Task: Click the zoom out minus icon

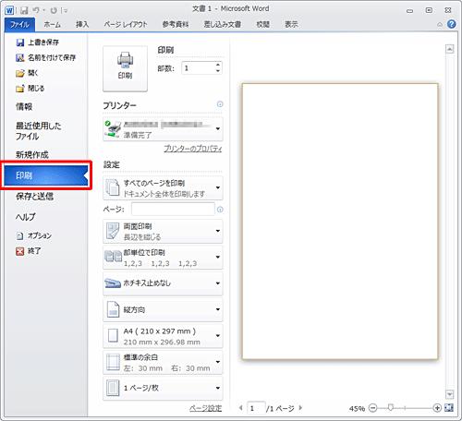Action: click(373, 408)
